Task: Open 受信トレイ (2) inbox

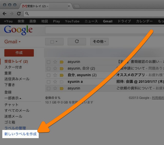Action: pos(16,61)
